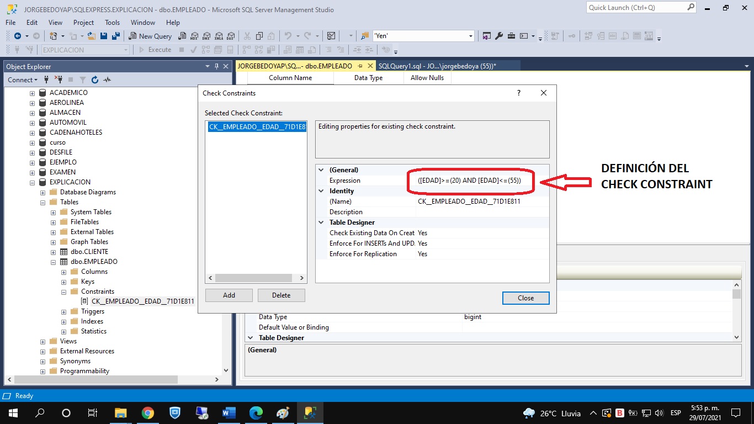
Task: Click the Save floppy disk icon
Action: coord(104,36)
